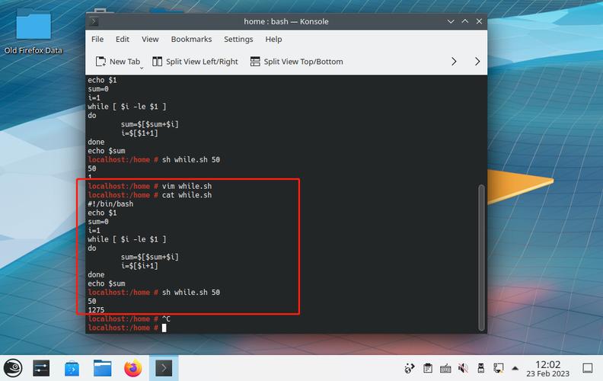Click the muted volume tray icon

(x=463, y=368)
